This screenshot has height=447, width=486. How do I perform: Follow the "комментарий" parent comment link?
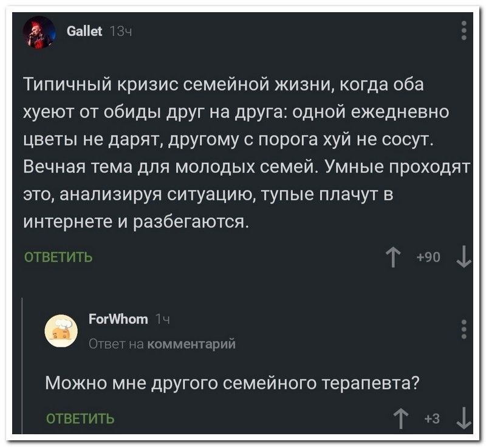(192, 344)
